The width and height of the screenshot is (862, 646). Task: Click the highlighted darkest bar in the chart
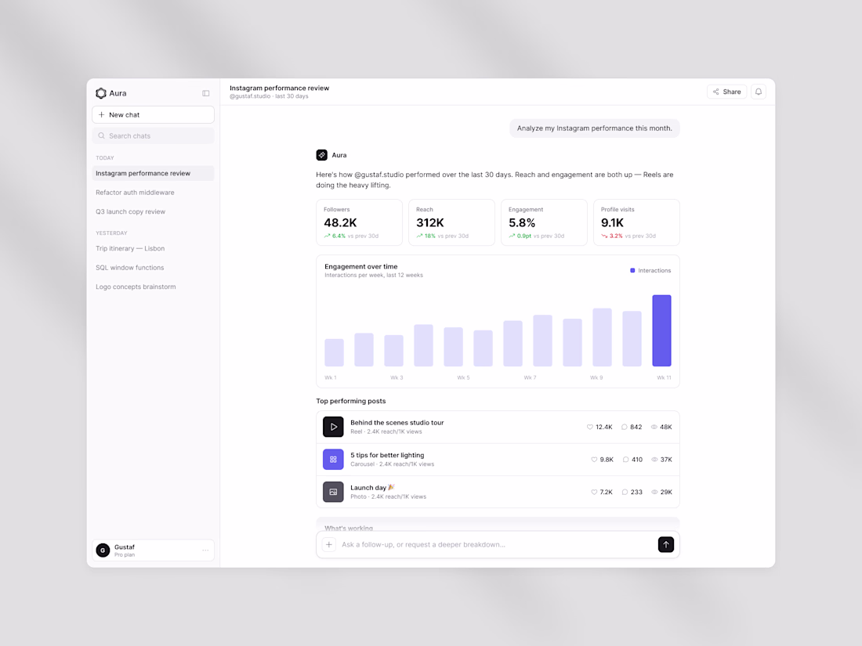pos(661,330)
